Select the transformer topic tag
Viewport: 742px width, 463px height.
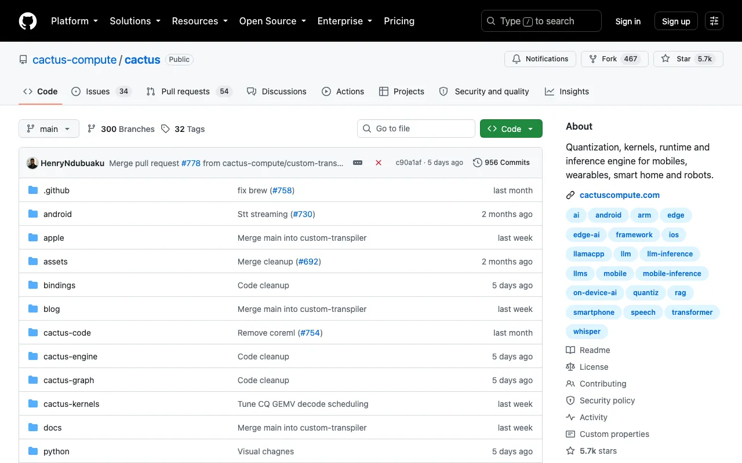click(x=692, y=313)
